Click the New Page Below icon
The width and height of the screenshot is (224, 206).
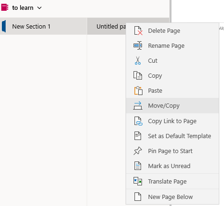pos(138,197)
